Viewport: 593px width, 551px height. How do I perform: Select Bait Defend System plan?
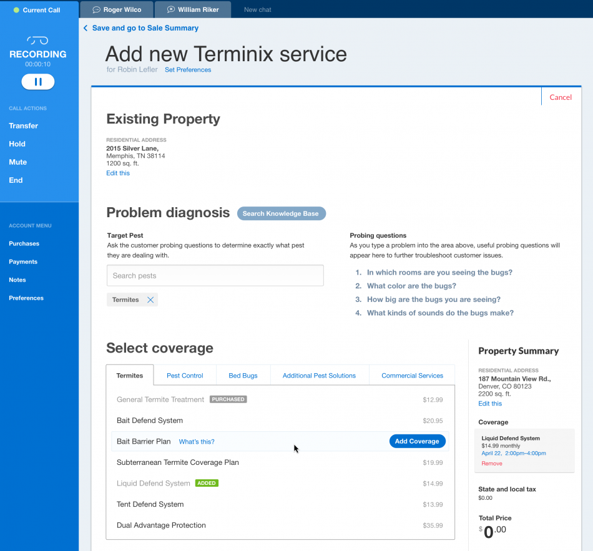pos(280,421)
